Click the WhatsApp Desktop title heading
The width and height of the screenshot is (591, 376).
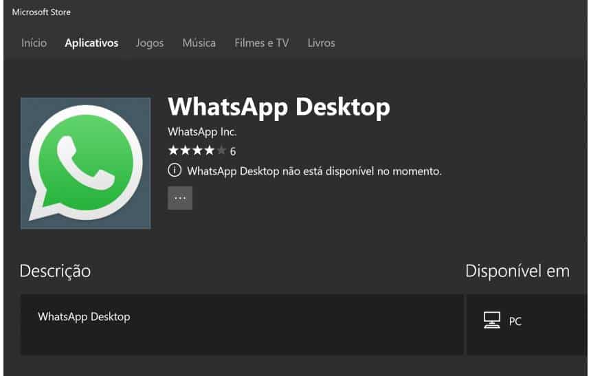click(279, 107)
